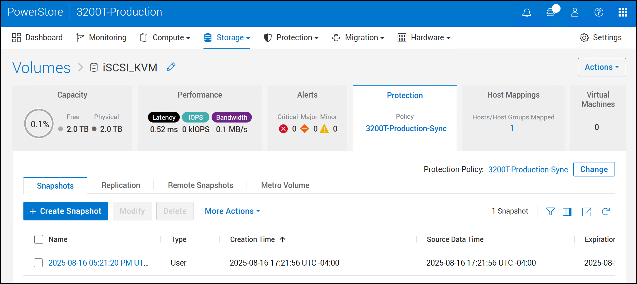
Task: Switch to the Replication tab
Action: (121, 185)
